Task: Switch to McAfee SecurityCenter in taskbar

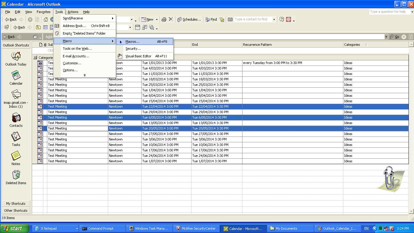Action: click(x=196, y=228)
